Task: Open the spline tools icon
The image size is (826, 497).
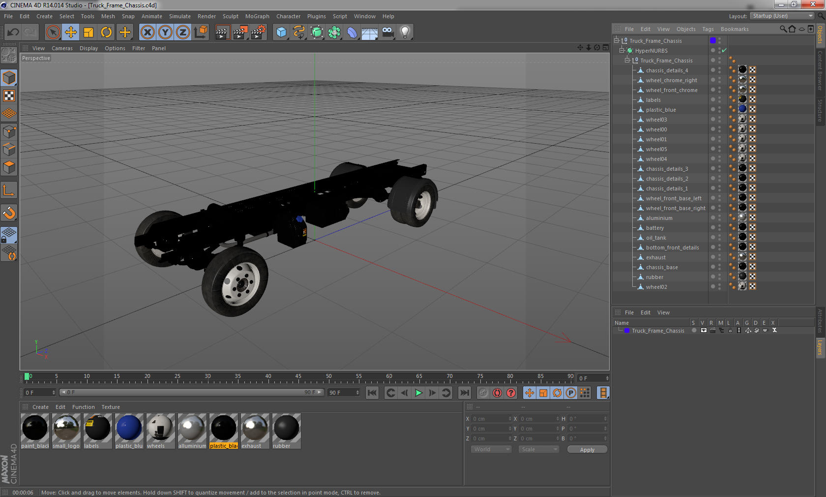Action: [299, 32]
